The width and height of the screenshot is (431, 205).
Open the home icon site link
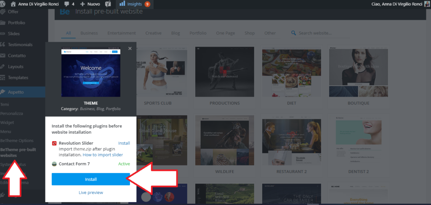13,4
